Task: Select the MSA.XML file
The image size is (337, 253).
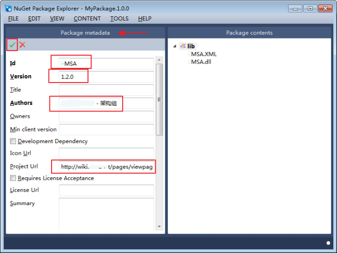Action: pos(204,54)
